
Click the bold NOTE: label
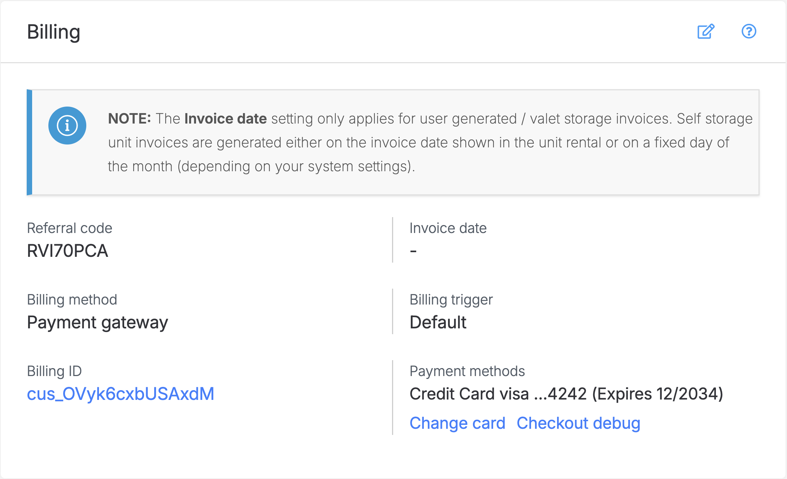point(129,118)
